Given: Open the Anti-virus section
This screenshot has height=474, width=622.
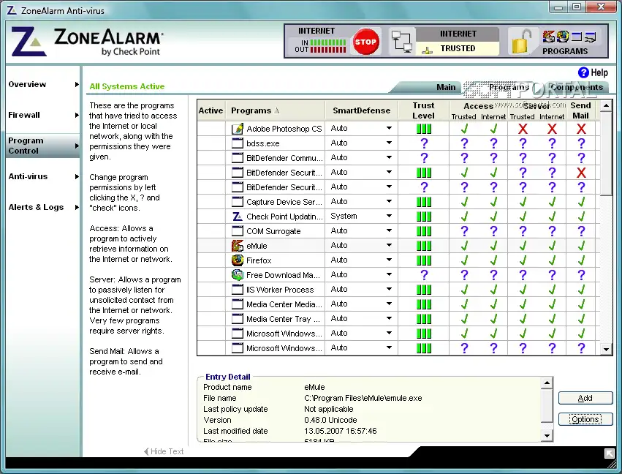Looking at the screenshot, I should [x=43, y=176].
